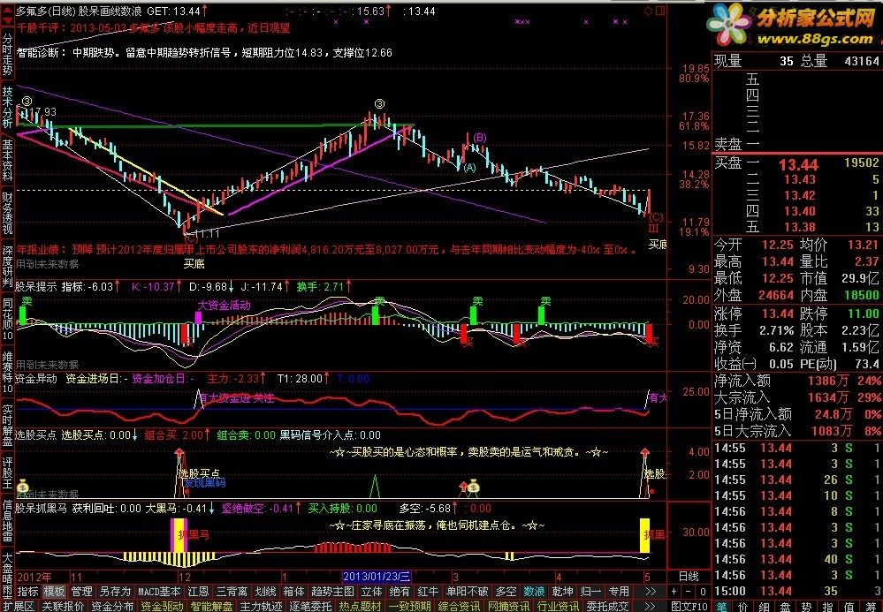Open the 评股王 side tab

pos(7,472)
